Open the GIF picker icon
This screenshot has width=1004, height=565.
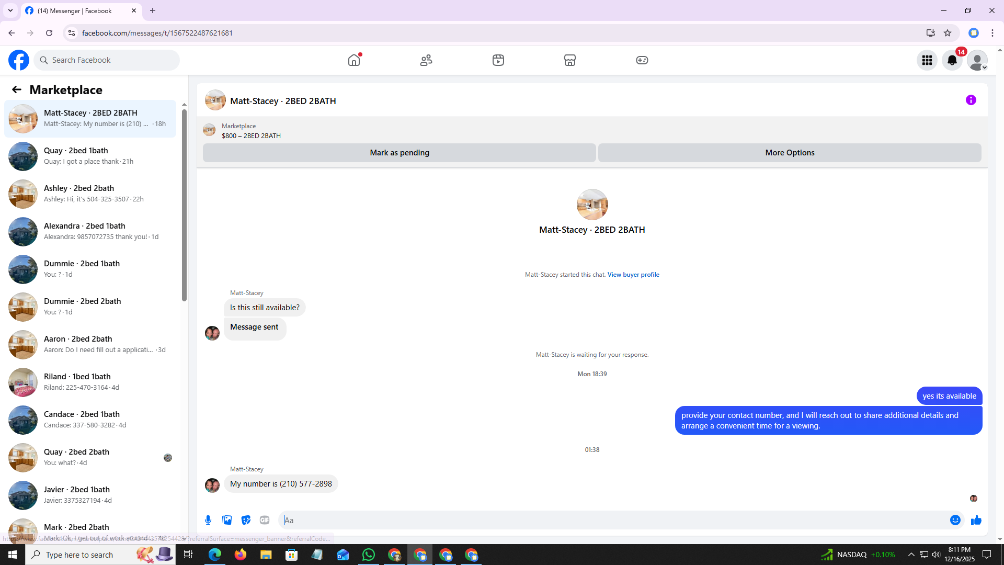coord(265,520)
